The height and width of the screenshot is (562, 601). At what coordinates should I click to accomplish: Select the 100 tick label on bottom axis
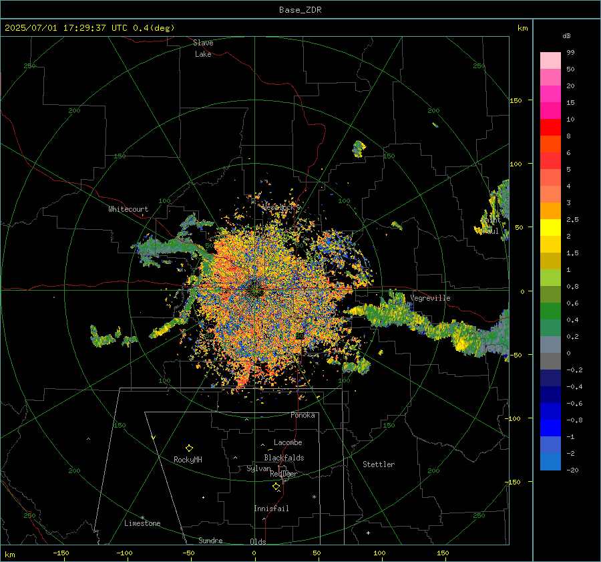[379, 553]
